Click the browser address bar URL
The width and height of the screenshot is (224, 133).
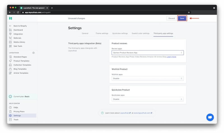click(38, 12)
